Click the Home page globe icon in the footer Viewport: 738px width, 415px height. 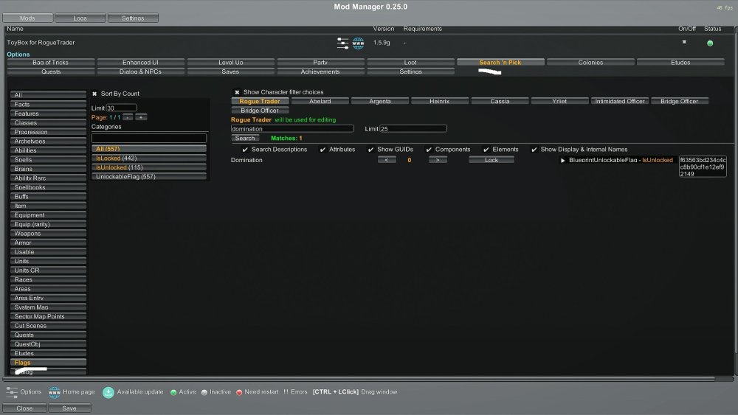[54, 391]
